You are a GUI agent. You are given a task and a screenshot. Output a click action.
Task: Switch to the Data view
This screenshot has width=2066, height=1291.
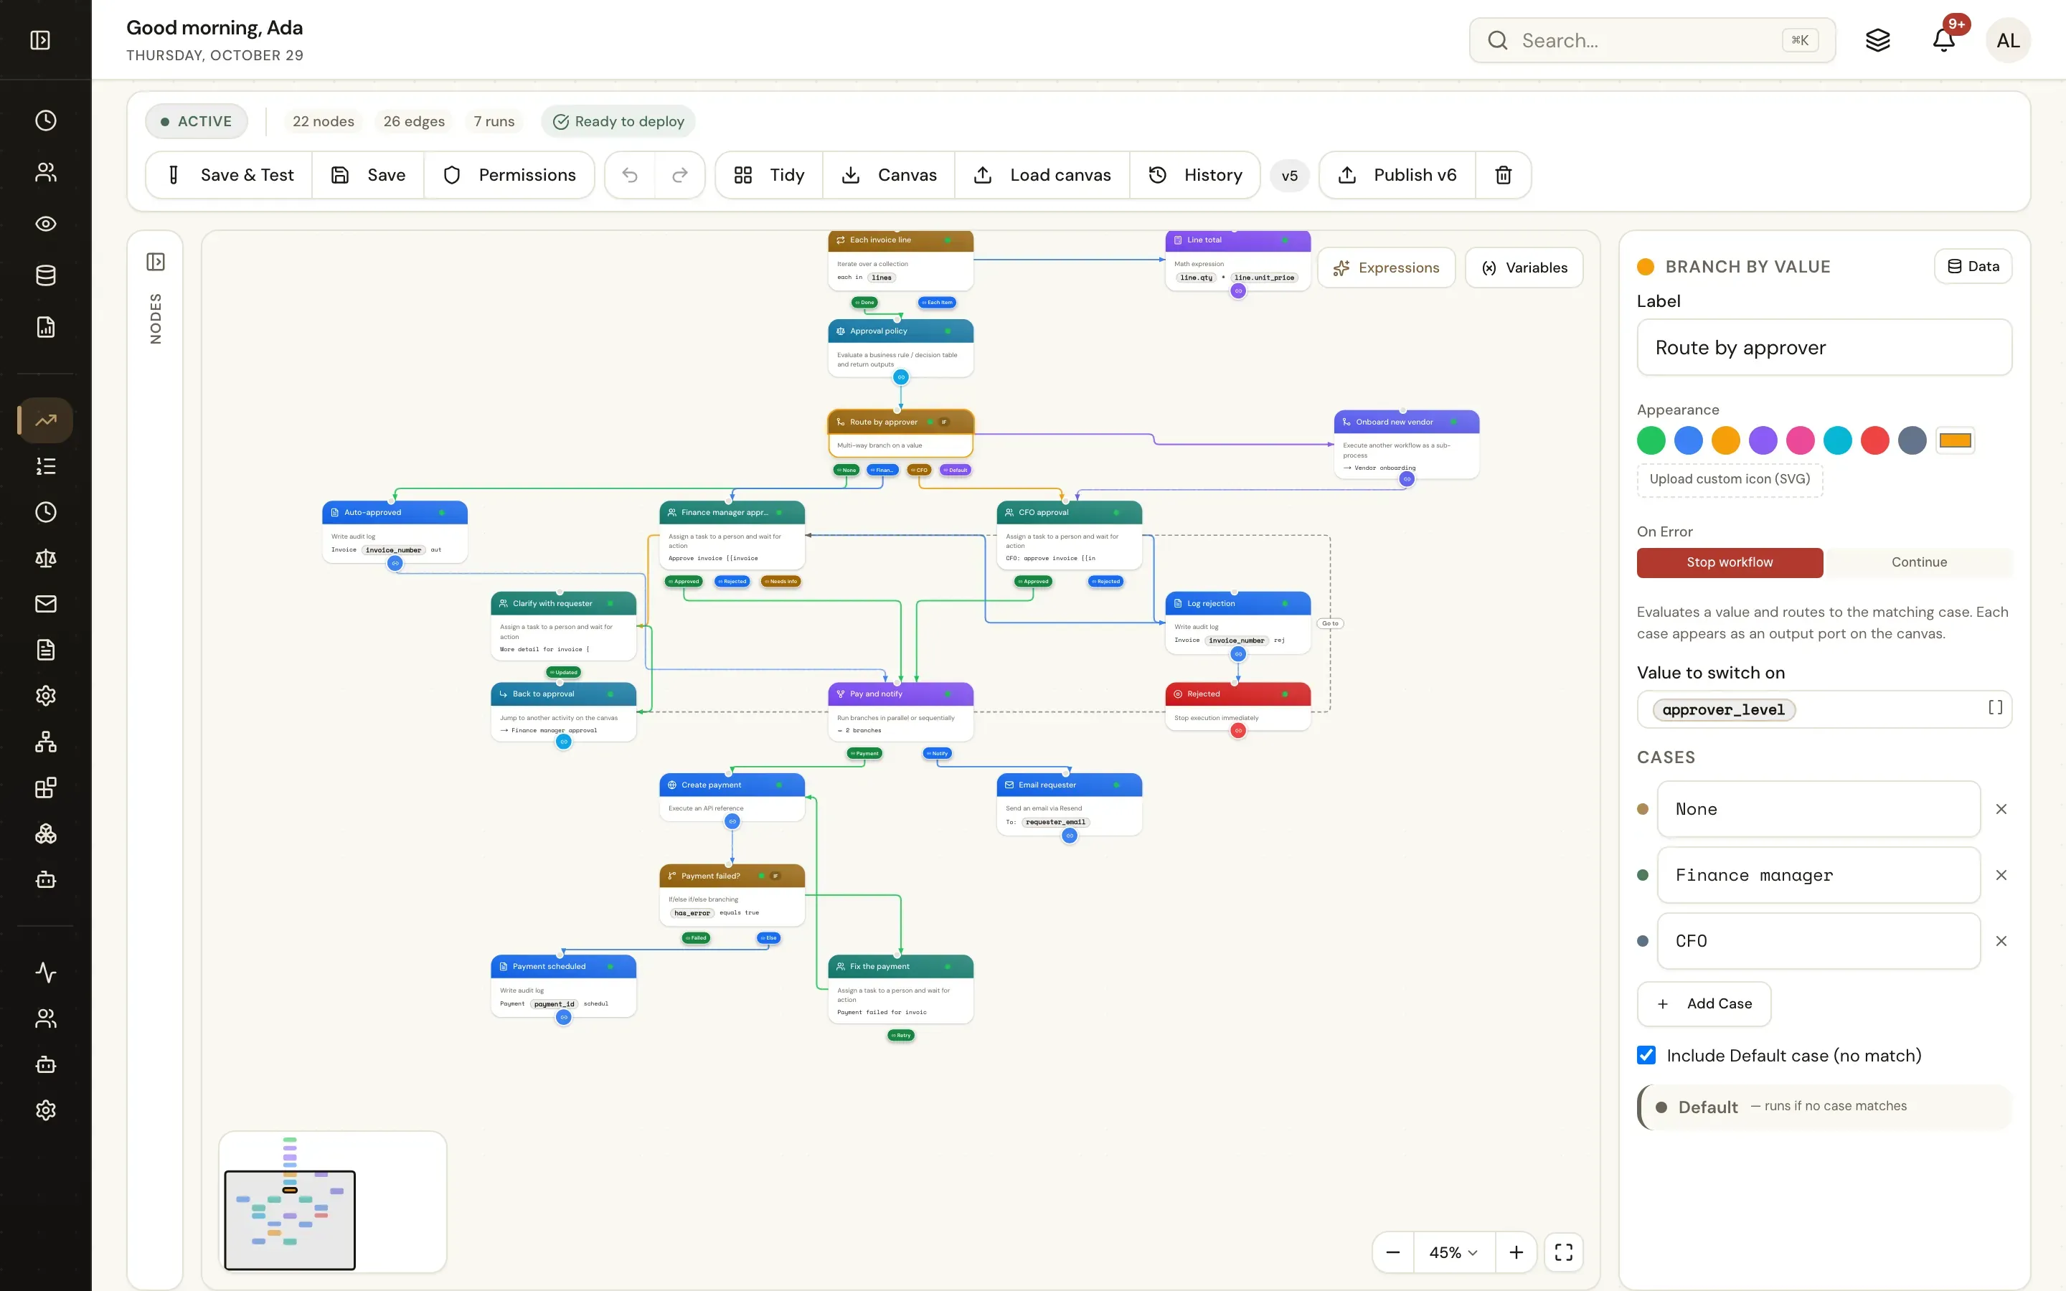pyautogui.click(x=1973, y=266)
